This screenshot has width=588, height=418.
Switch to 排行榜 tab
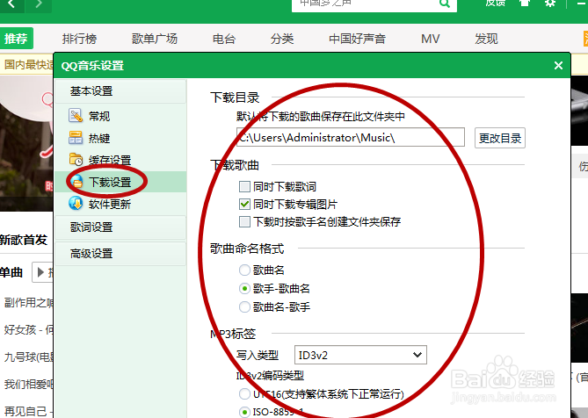79,39
